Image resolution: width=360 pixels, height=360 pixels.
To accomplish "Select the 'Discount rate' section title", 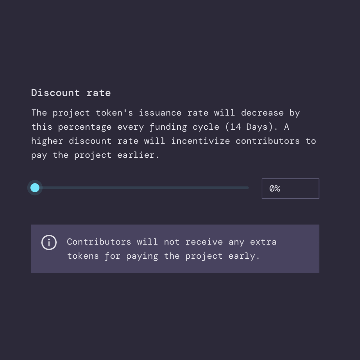I will click(71, 93).
